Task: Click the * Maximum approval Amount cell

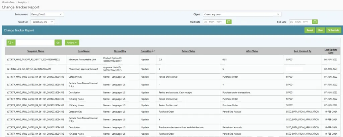Action: tap(83, 69)
